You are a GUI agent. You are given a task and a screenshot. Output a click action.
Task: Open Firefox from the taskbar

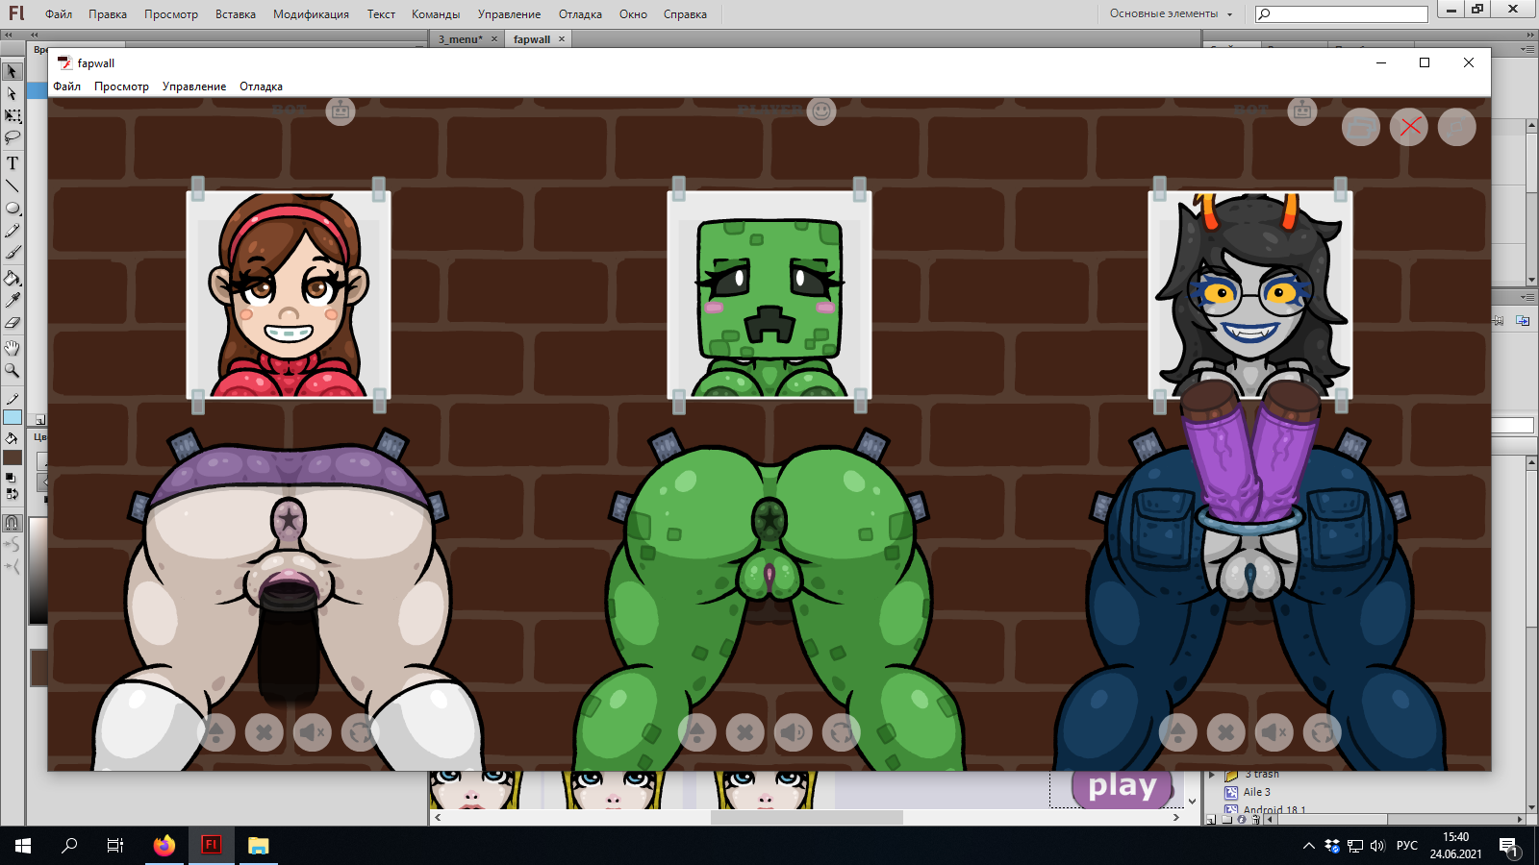(x=164, y=846)
